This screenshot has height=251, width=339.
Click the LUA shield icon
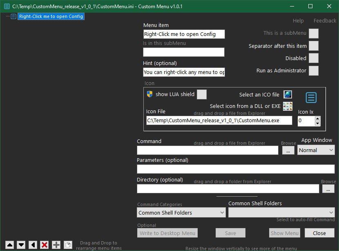(149, 94)
